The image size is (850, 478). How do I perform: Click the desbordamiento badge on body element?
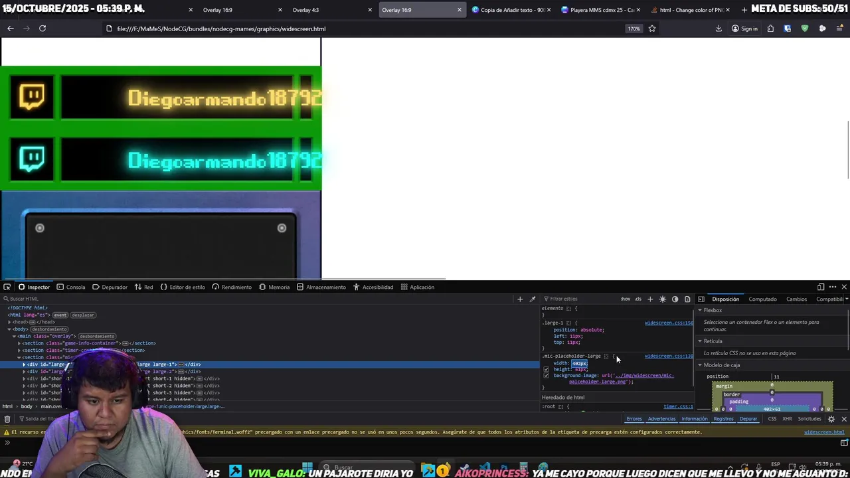tap(49, 329)
